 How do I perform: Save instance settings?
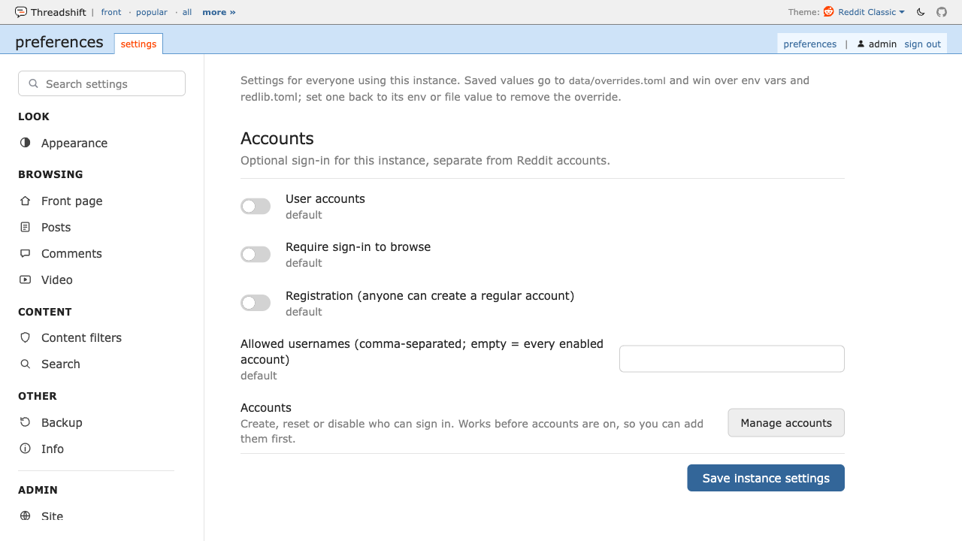tap(766, 478)
